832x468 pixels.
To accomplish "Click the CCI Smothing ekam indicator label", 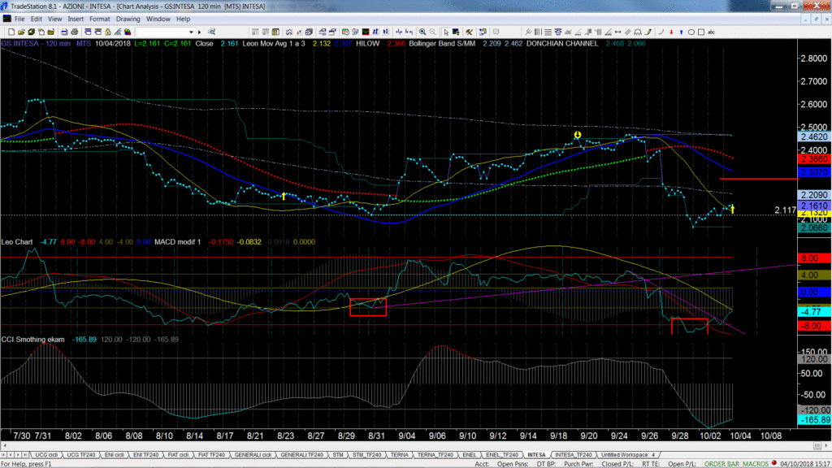I will click(32, 340).
